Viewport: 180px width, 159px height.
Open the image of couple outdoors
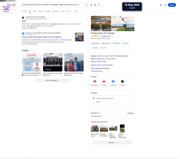74,62
